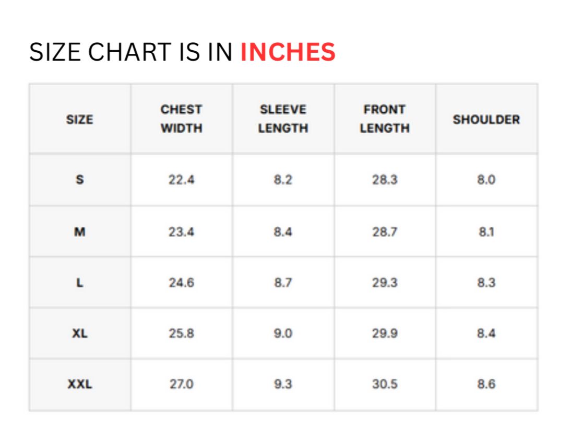
Task: Click front length value 29.3
Action: coord(385,283)
